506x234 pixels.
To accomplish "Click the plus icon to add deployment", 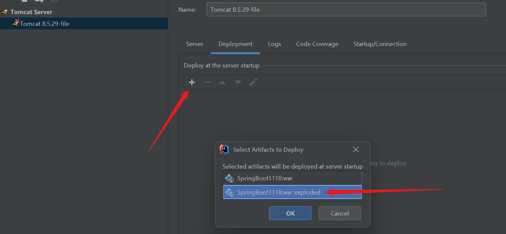I will 192,82.
